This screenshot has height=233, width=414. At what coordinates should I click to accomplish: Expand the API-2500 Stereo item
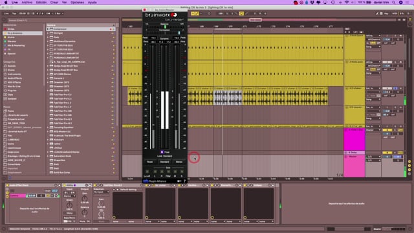[48, 74]
